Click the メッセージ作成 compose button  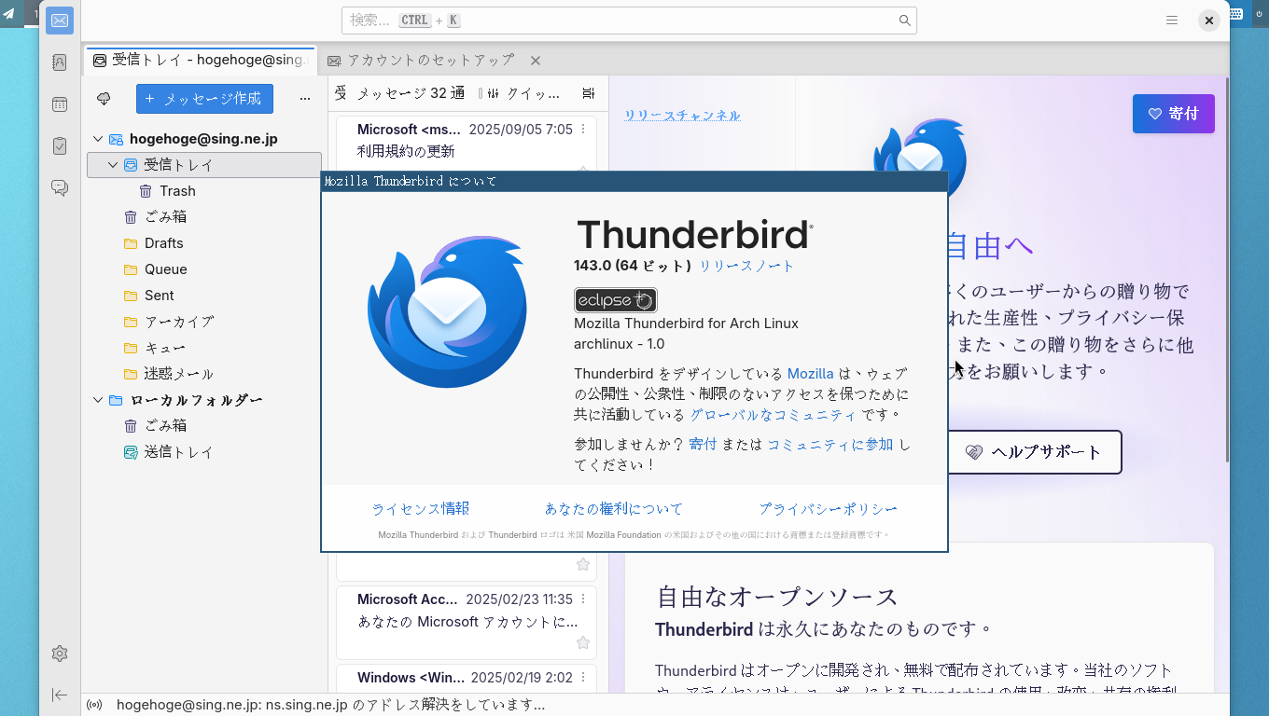coord(204,99)
